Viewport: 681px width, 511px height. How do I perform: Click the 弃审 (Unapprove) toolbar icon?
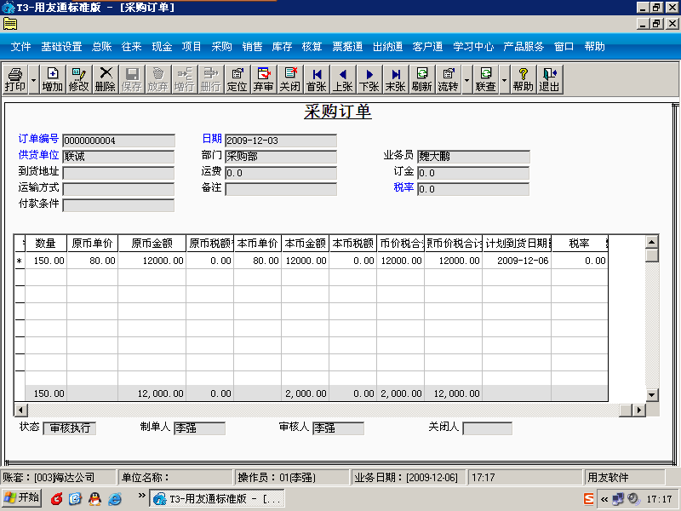coord(264,79)
